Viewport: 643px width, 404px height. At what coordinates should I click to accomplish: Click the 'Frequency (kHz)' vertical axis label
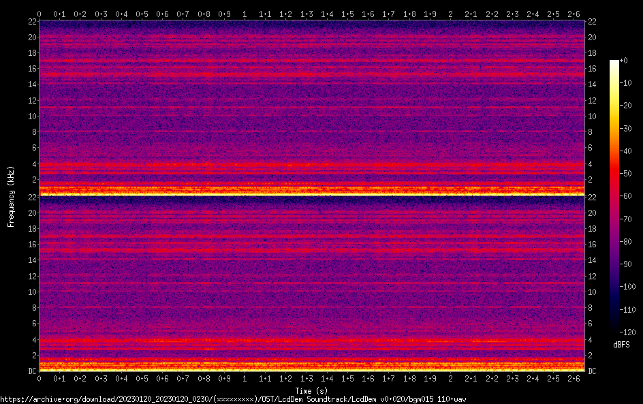(x=11, y=196)
